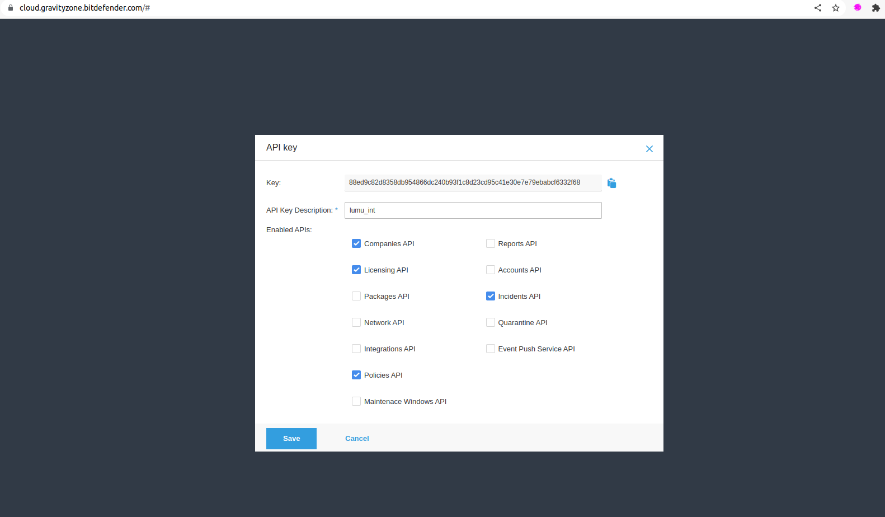Click the API Key Description field
885x517 pixels.
click(x=473, y=210)
